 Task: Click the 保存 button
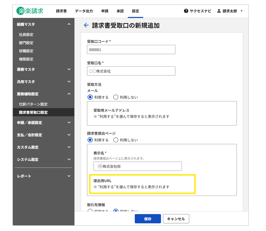148,219
